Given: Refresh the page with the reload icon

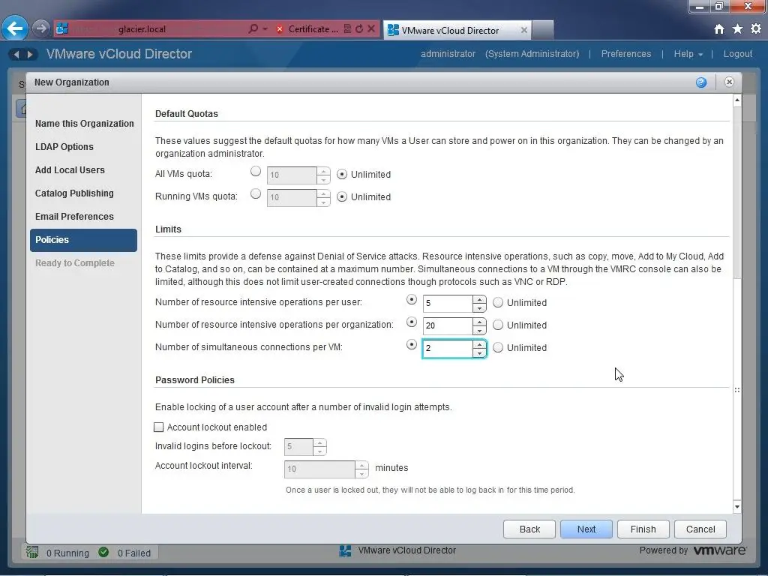Looking at the screenshot, I should tap(359, 29).
